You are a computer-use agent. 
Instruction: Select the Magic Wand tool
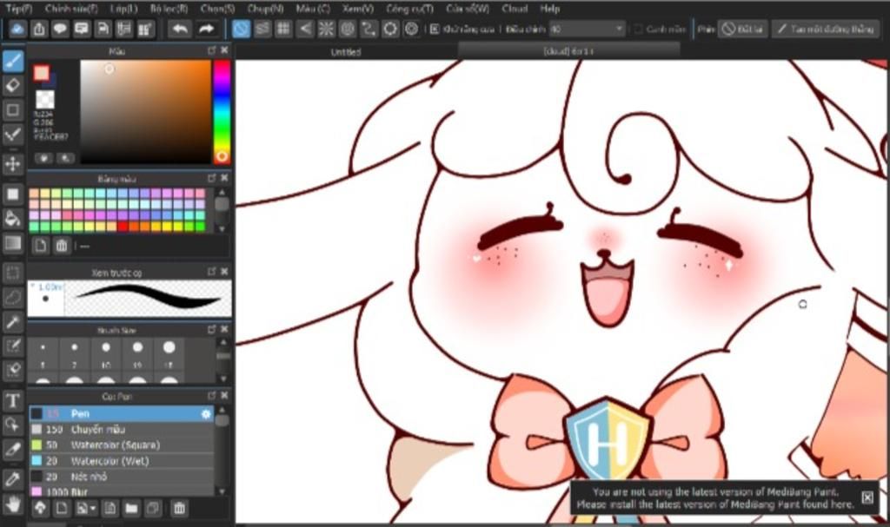(12, 321)
